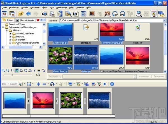
Task: Open the Internet menu
Action: coord(80,8)
